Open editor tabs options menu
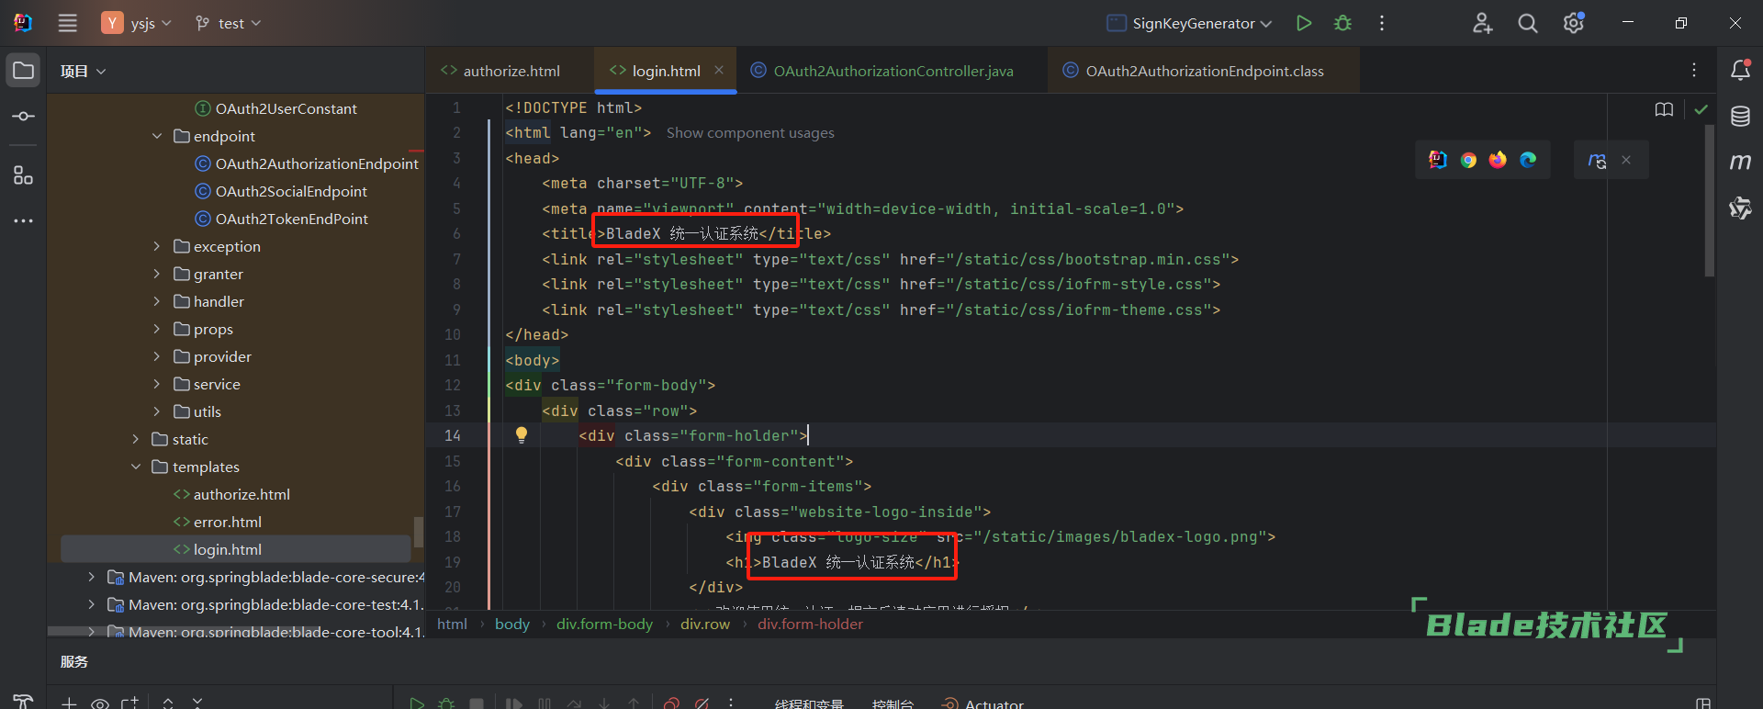The height and width of the screenshot is (709, 1763). tap(1694, 71)
